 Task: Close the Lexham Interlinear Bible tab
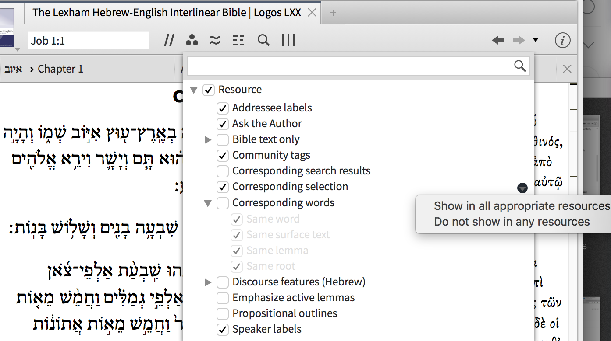(312, 13)
